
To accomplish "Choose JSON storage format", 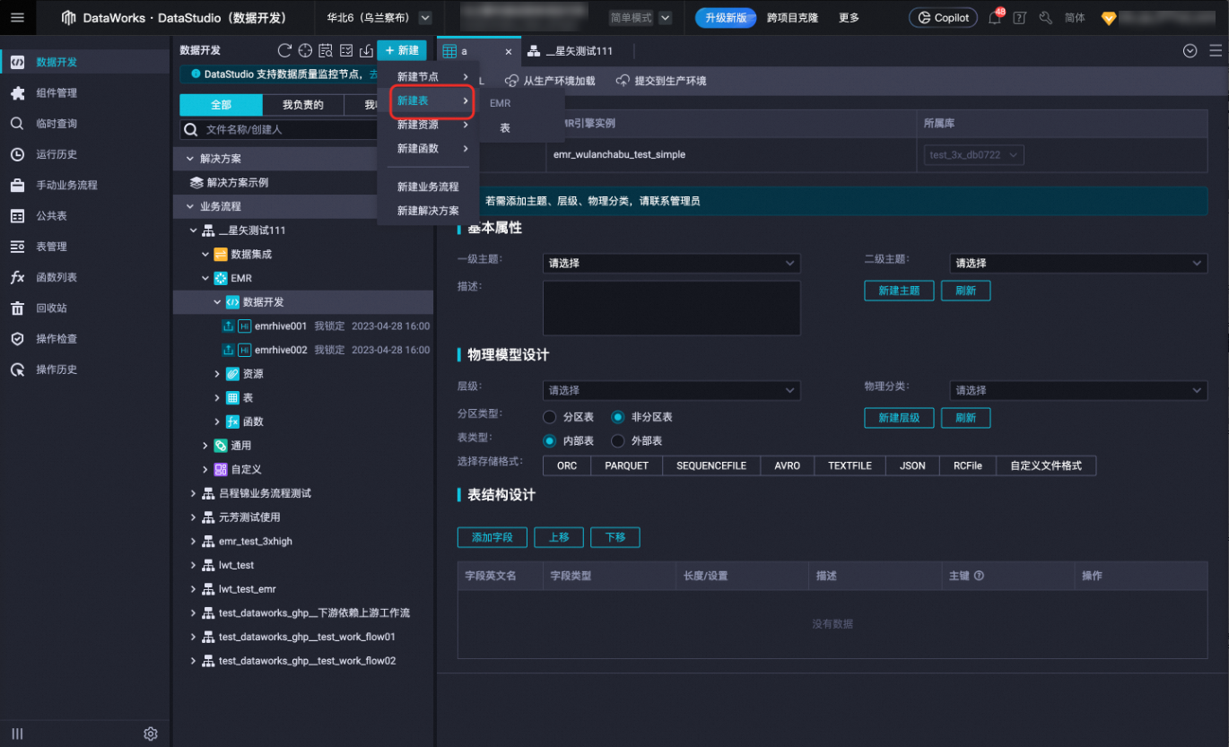I will (x=912, y=465).
